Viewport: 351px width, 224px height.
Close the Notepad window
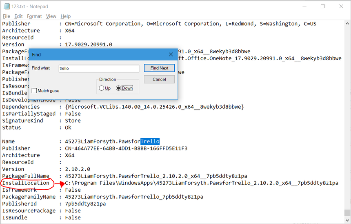click(x=342, y=7)
